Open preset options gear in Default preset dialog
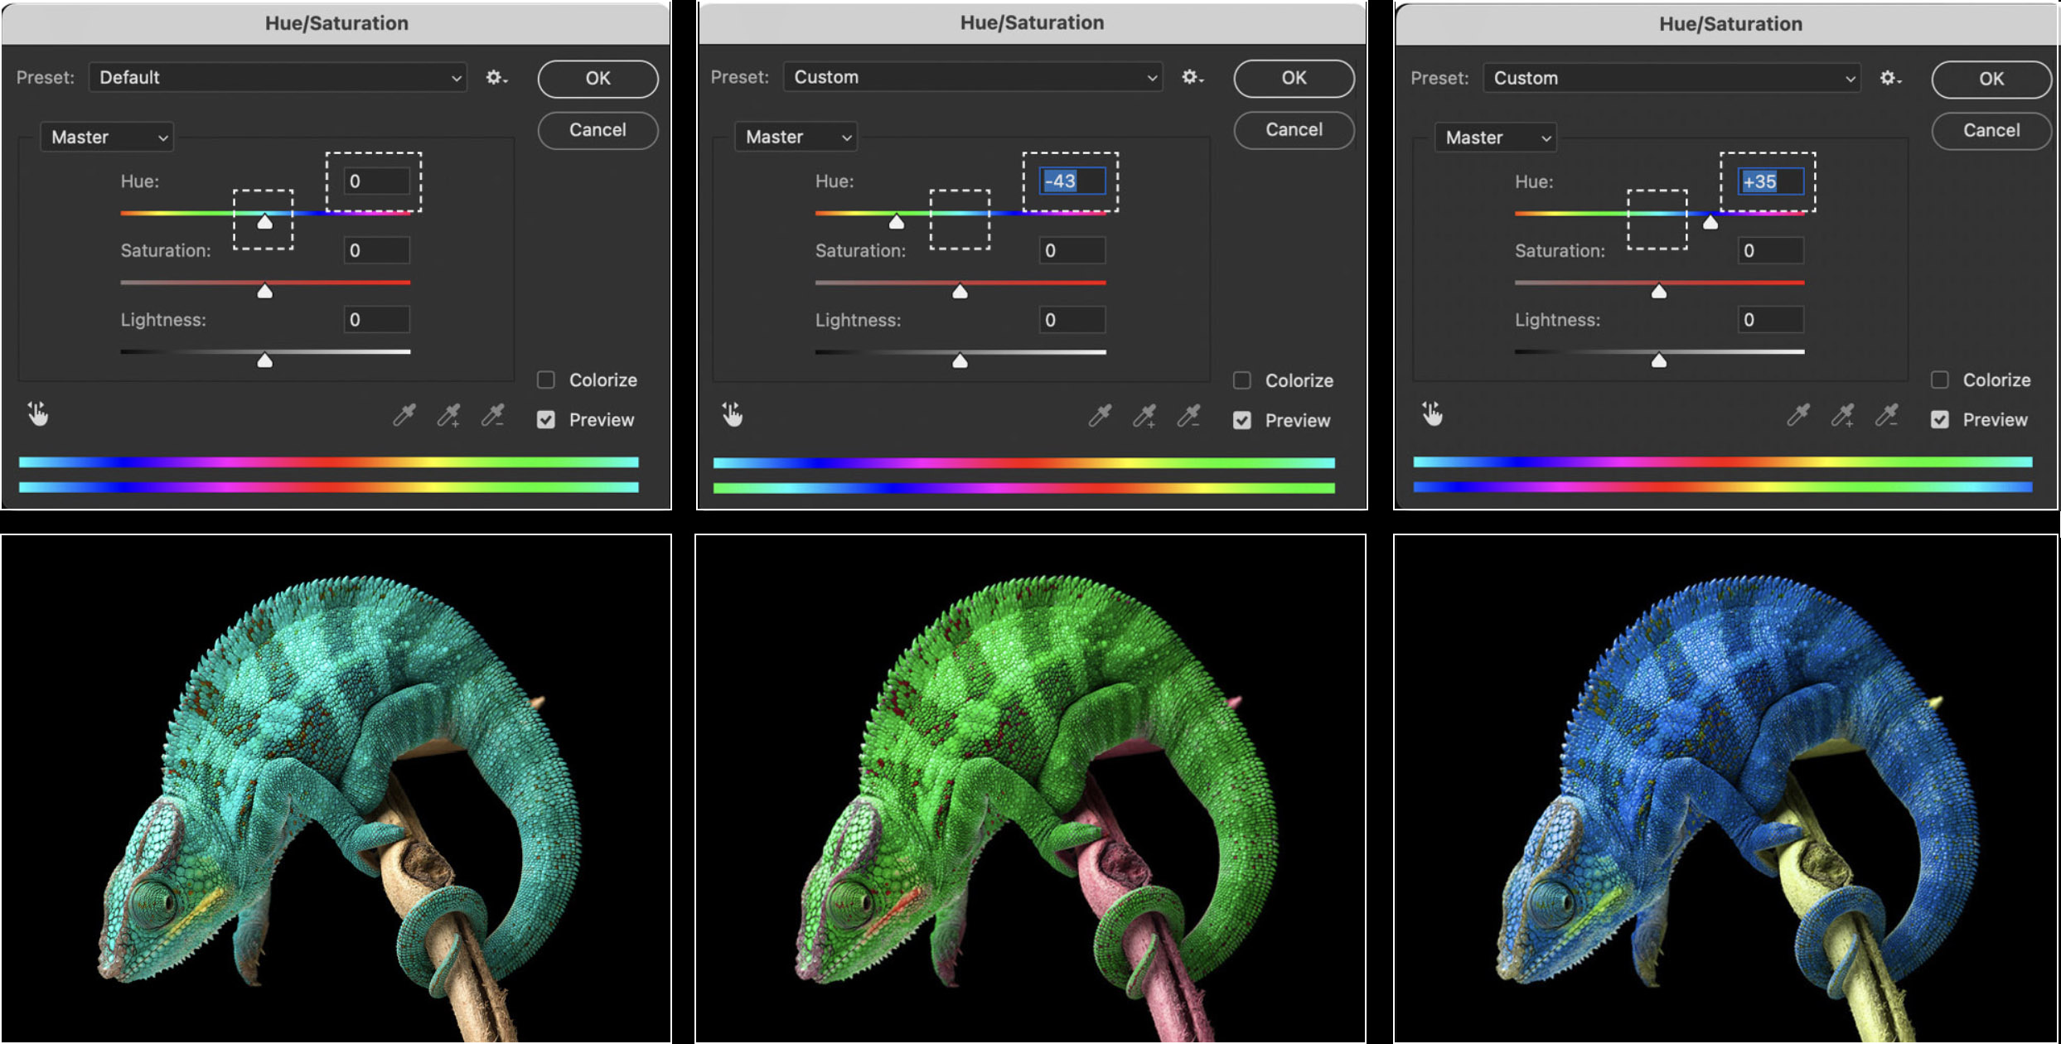Screen dimensions: 2061x1044 (496, 78)
